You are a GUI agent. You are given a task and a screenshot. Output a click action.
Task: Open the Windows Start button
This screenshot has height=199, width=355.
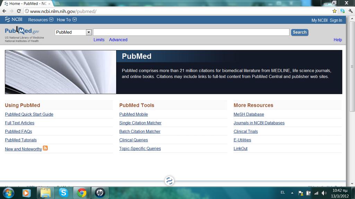tap(9, 193)
